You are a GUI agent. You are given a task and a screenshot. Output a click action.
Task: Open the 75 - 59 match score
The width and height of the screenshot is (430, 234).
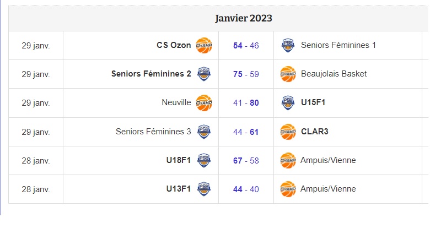point(246,74)
